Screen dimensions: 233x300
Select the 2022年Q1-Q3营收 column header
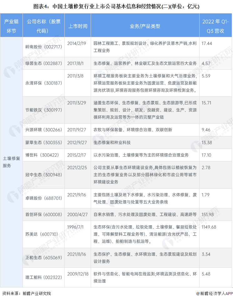(x=215, y=26)
